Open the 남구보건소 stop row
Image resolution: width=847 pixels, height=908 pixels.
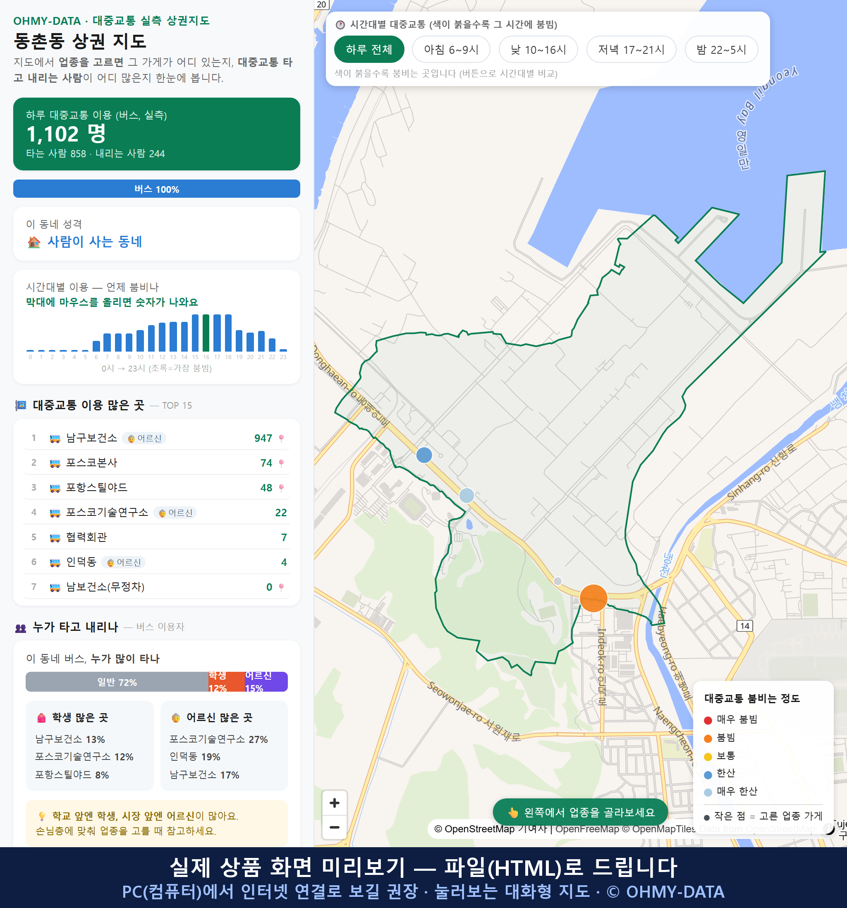tap(157, 438)
